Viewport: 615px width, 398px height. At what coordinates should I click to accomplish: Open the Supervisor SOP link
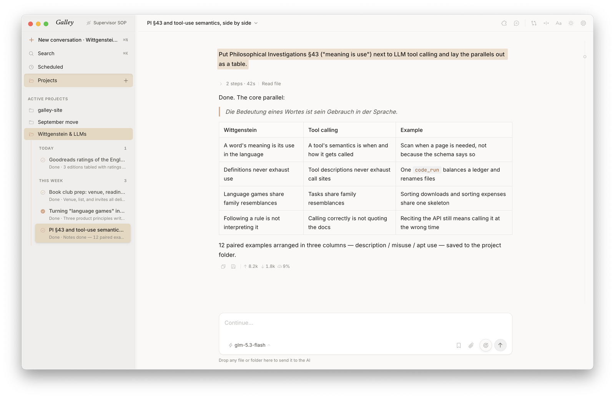(106, 23)
